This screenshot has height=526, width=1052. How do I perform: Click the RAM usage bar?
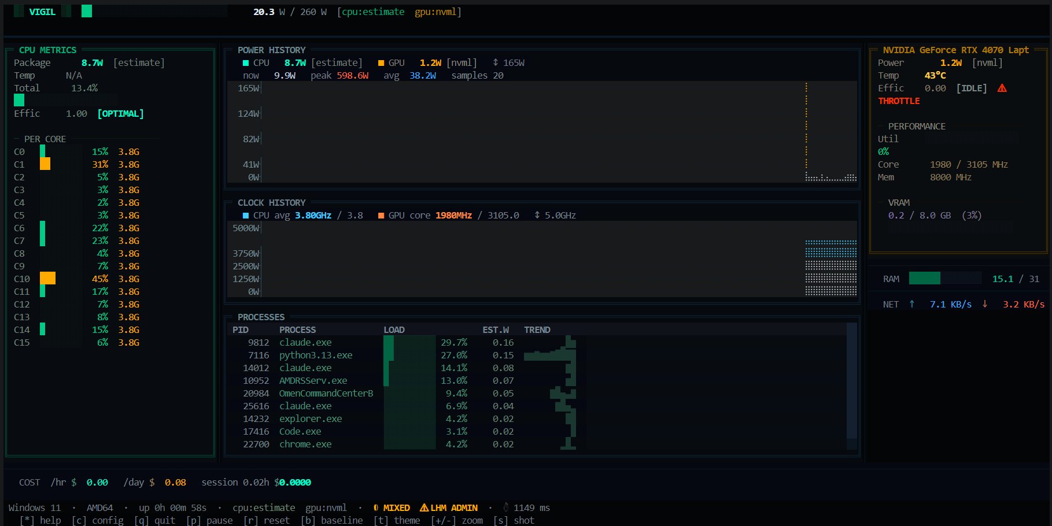pos(944,279)
